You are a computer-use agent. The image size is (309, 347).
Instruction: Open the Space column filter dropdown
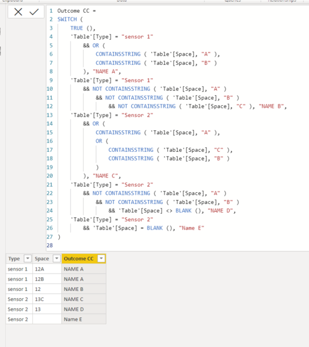[57, 258]
